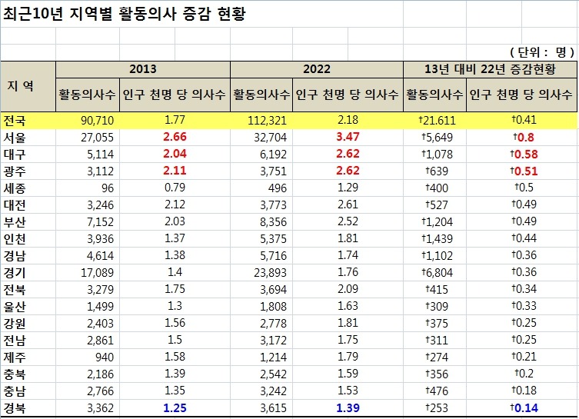Select the red value '2.66' in Seoul row
Image resolution: width=579 pixels, height=419 pixels.
coord(175,137)
